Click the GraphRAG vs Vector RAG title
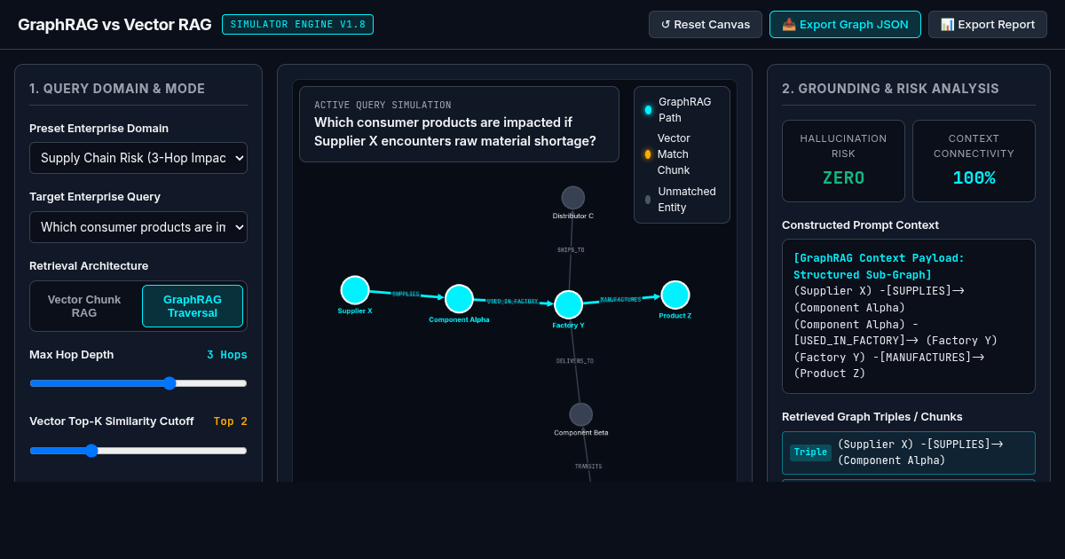 [114, 25]
